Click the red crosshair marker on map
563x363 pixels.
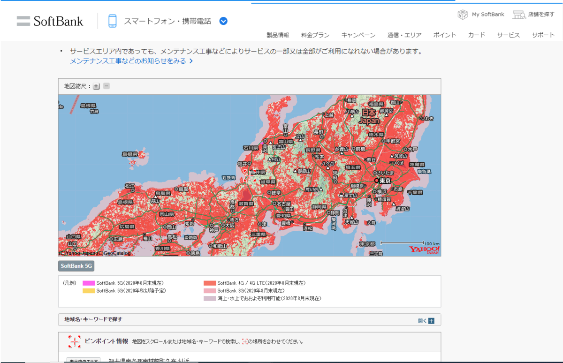[250, 176]
